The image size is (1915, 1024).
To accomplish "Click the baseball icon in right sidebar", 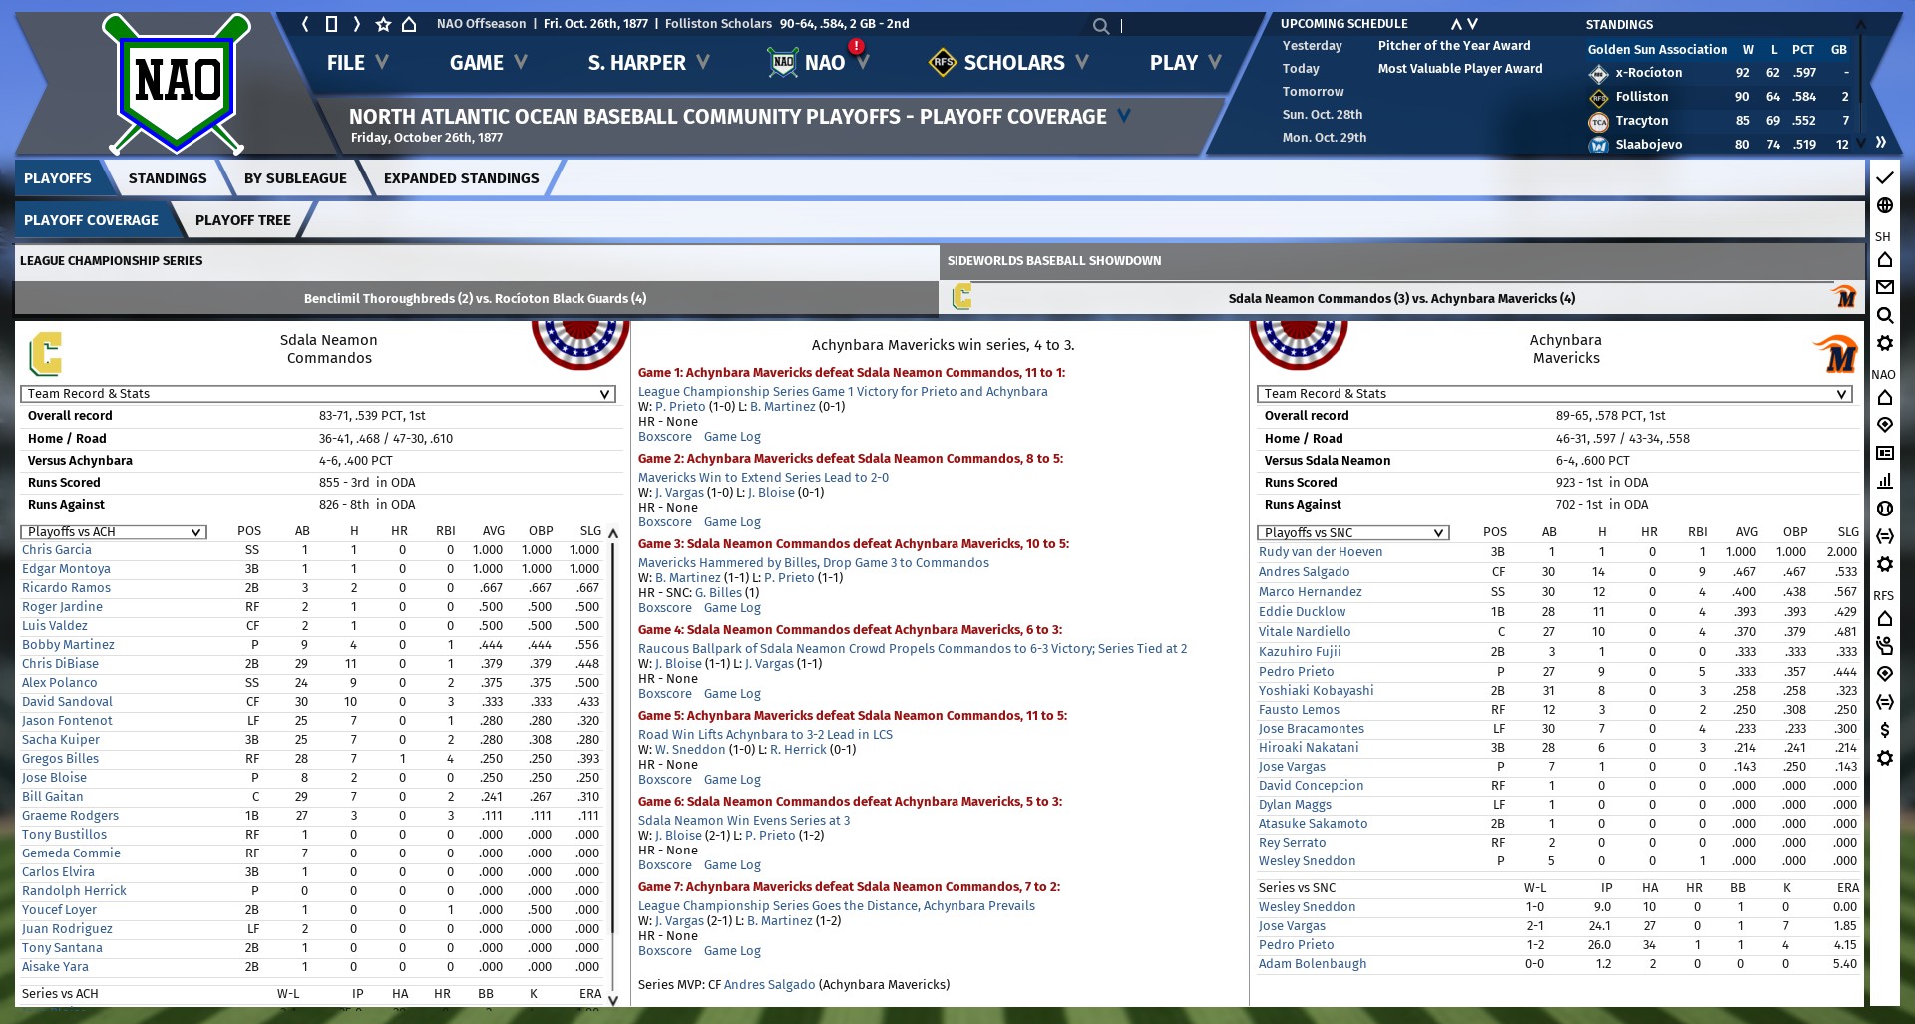I will pyautogui.click(x=1884, y=509).
